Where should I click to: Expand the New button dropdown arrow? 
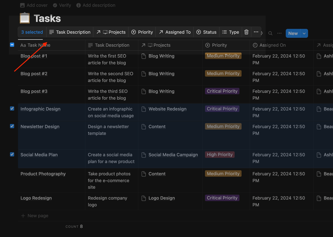pos(304,33)
